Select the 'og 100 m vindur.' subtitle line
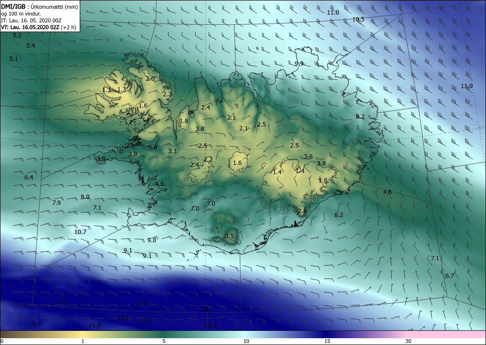This screenshot has height=345, width=486. tap(21, 13)
